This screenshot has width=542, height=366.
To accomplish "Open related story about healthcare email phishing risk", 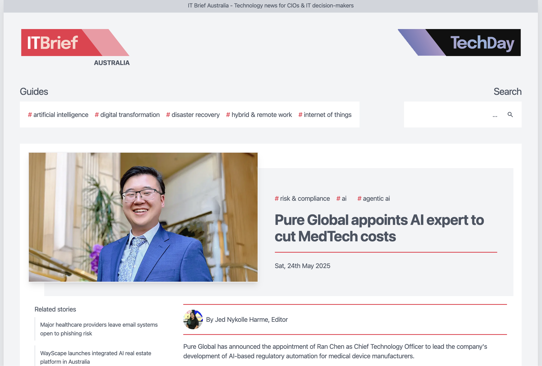I will click(99, 329).
